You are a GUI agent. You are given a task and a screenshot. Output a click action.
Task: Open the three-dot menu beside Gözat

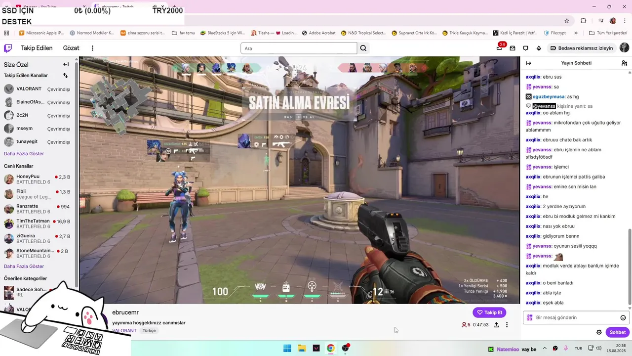(92, 48)
